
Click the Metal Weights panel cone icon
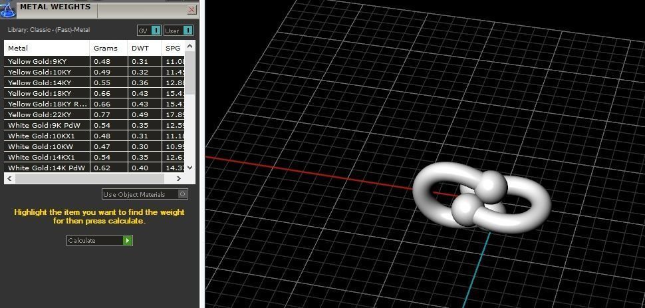tap(7, 9)
